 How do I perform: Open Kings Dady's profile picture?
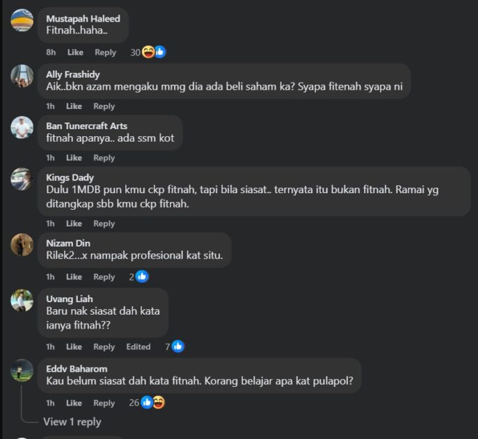22,179
